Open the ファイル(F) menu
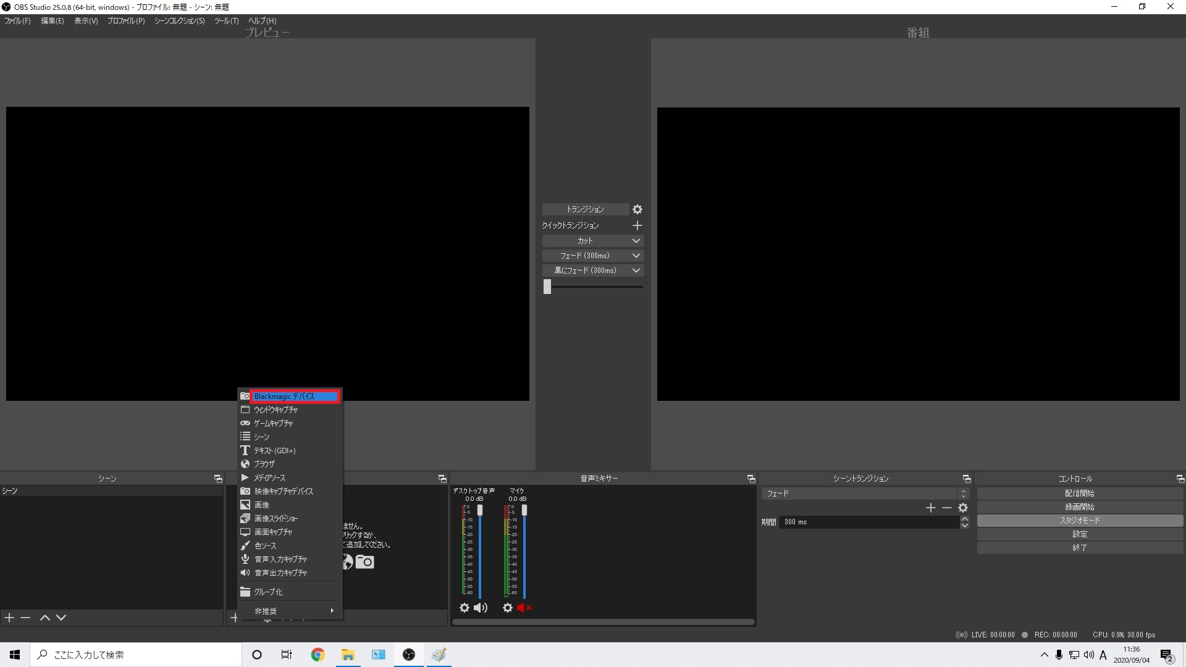 [17, 21]
